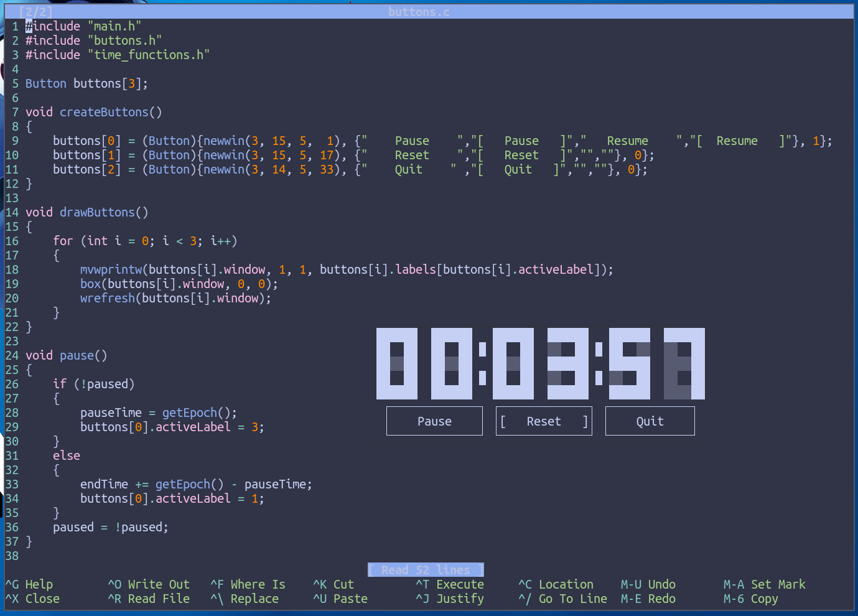Click the "else" keyword on line 31
Screen dimensions: 858x616
[x=67, y=455]
